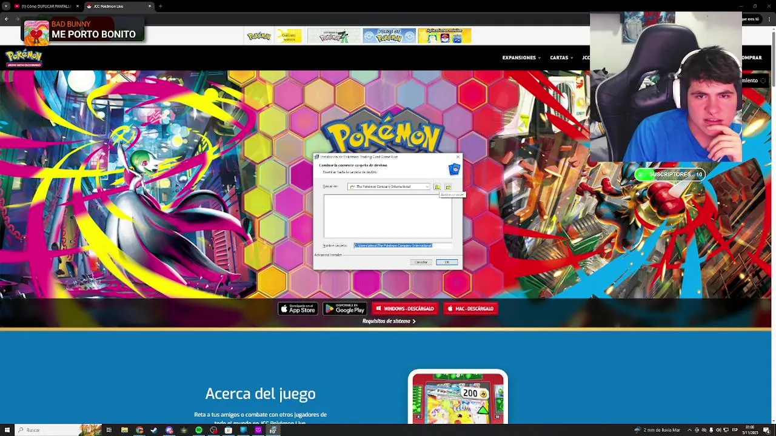
Task: Expand the Expansiones navigation menu
Action: click(521, 58)
